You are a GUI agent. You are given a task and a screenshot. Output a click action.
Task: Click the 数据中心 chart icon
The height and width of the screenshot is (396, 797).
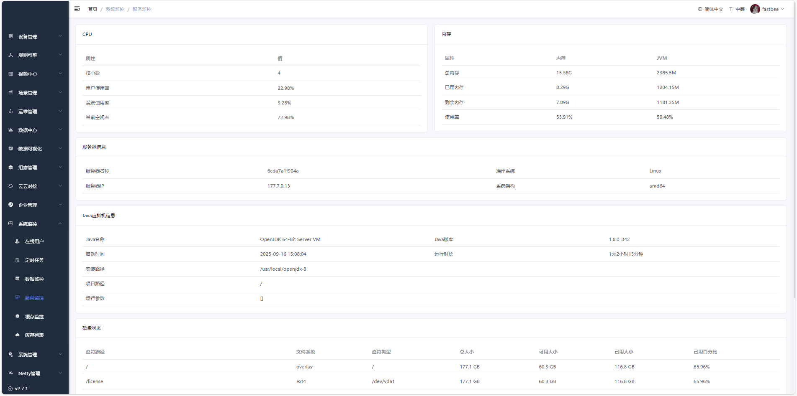coord(11,130)
